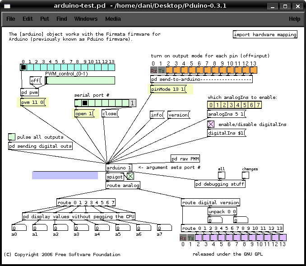This screenshot has height=266, width=306.
Task: Open the Media menu
Action: coord(113,19)
